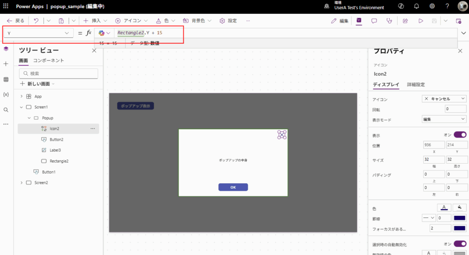Open notifications bell
The height and width of the screenshot is (255, 469).
416,6
